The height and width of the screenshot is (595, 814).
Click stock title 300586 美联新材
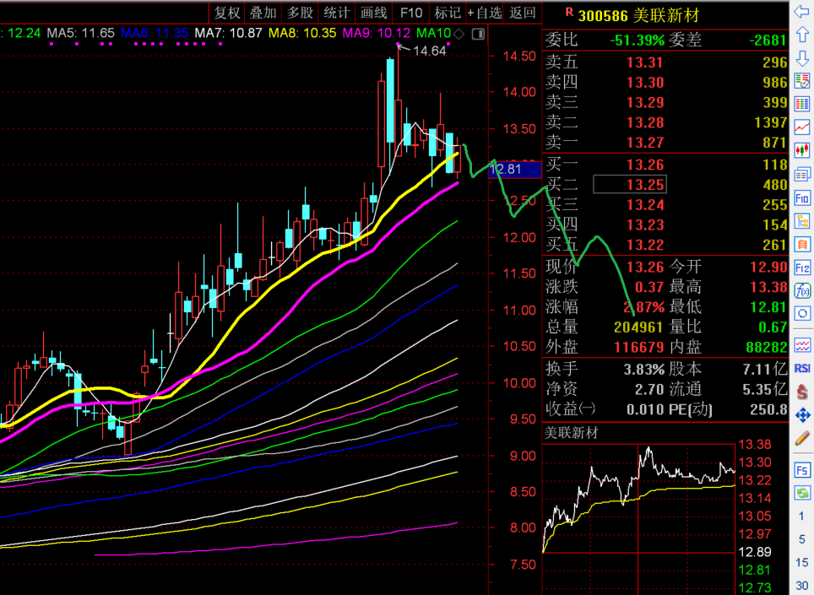(638, 15)
